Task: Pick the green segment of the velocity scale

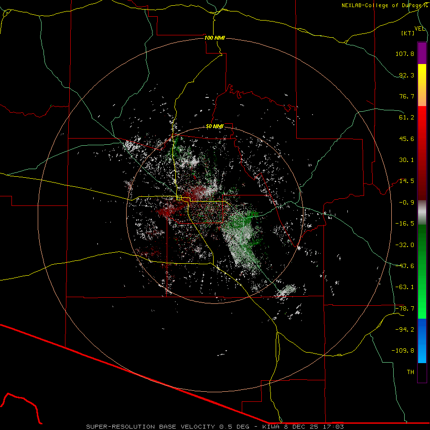Action: point(422,272)
